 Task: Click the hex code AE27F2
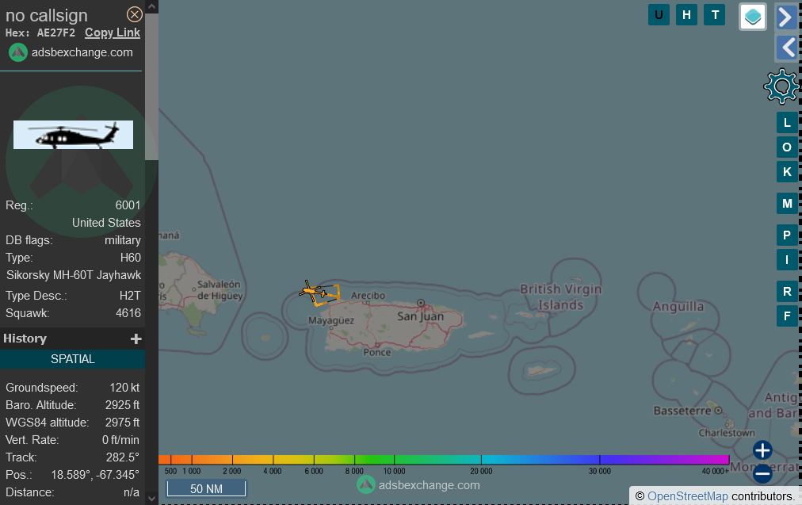(x=56, y=33)
